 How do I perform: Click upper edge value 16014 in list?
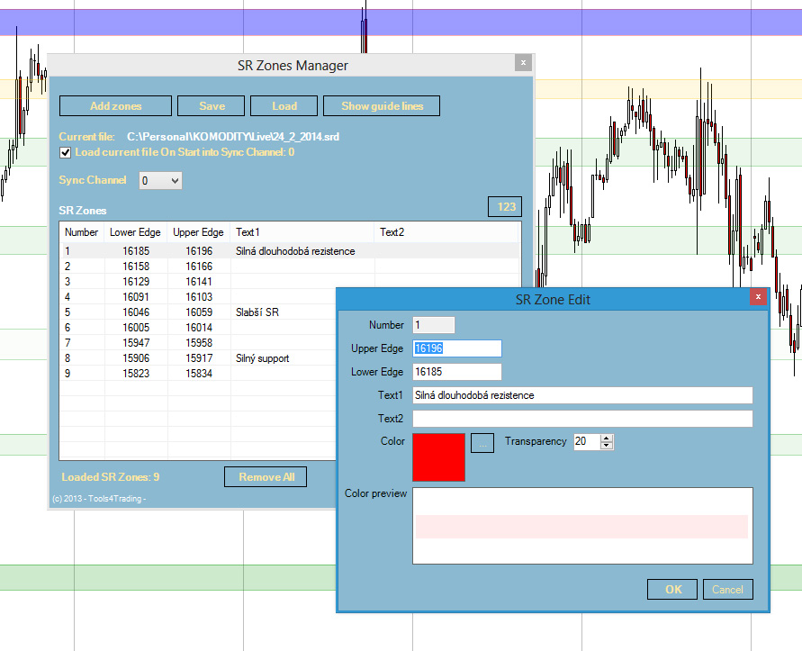pos(199,328)
